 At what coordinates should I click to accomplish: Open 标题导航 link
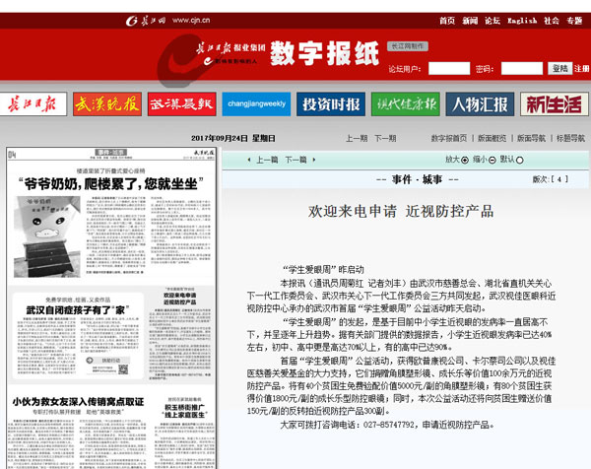(x=570, y=138)
